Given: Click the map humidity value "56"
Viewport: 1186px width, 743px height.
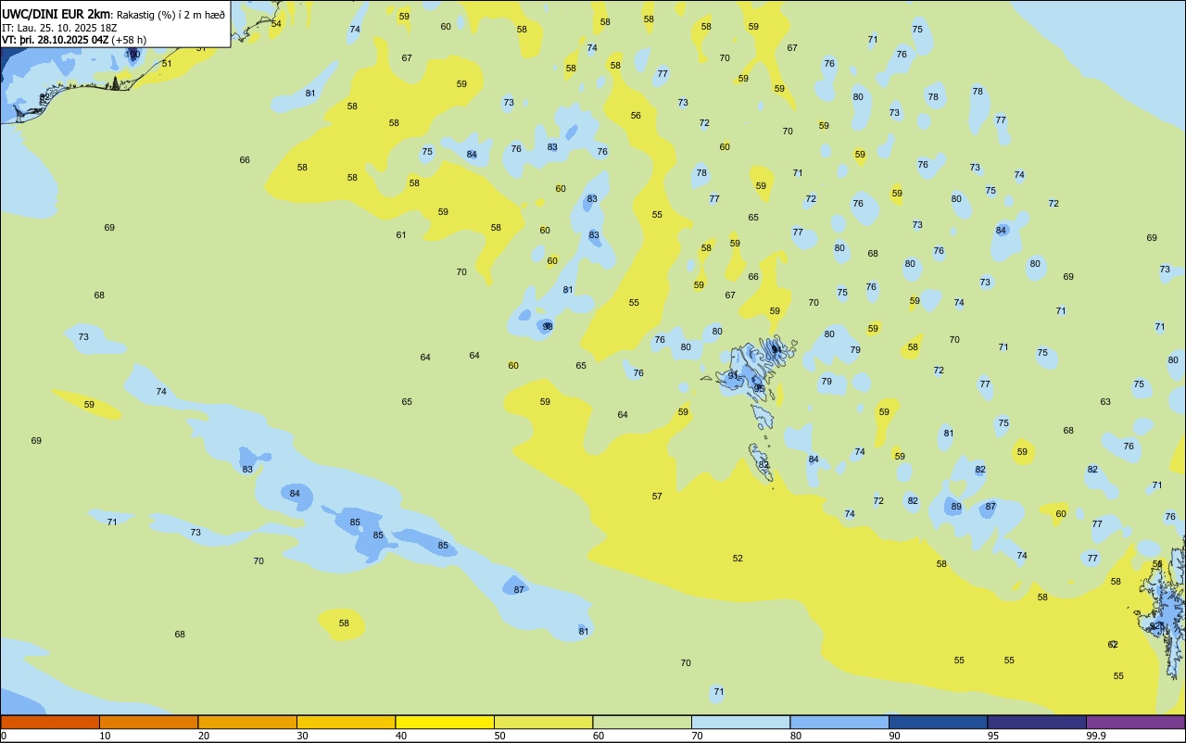Looking at the screenshot, I should pyautogui.click(x=636, y=116).
